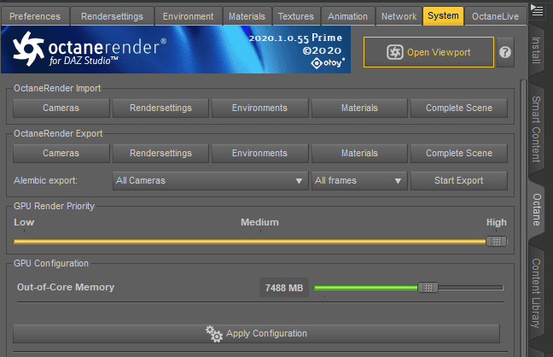Import Complete Scene under OctaneRender Import
Screen dimensions: 553x357
[x=458, y=108]
